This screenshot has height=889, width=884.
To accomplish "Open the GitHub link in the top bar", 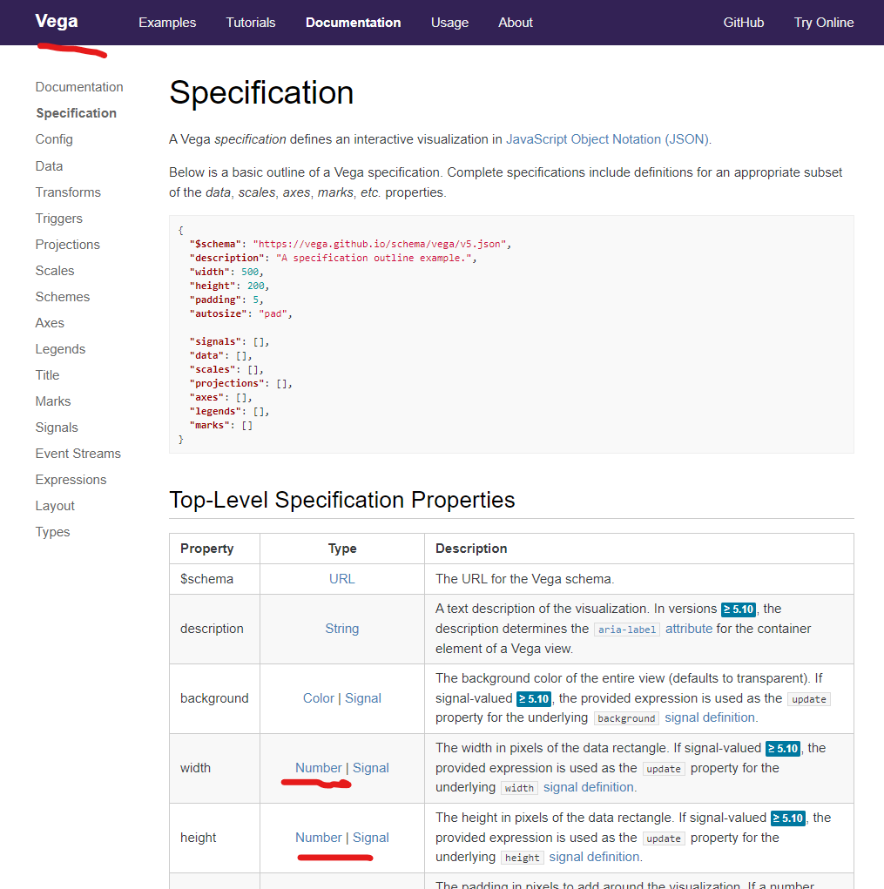I will (743, 23).
